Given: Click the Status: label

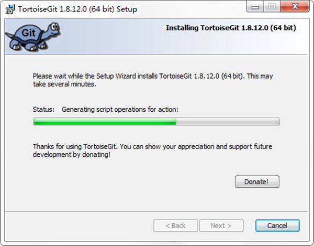Looking at the screenshot, I should (x=43, y=110).
